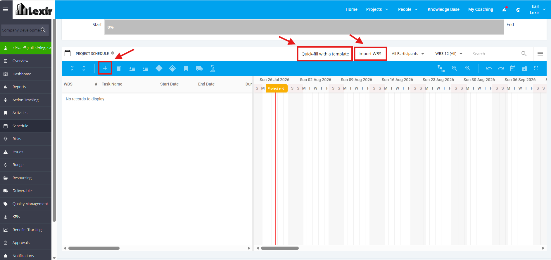Viewport: 551px width, 260px height.
Task: Go to Home in the top navigation
Action: pos(351,9)
